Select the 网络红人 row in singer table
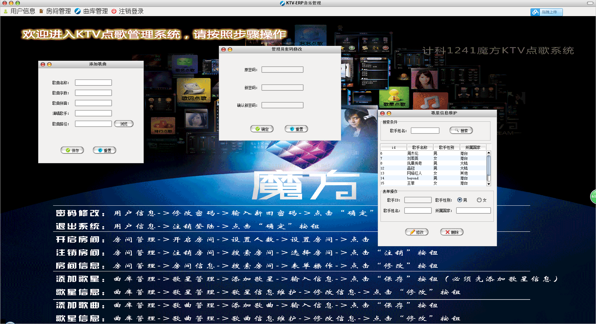Screen dimensions: 596x324 tap(433, 173)
